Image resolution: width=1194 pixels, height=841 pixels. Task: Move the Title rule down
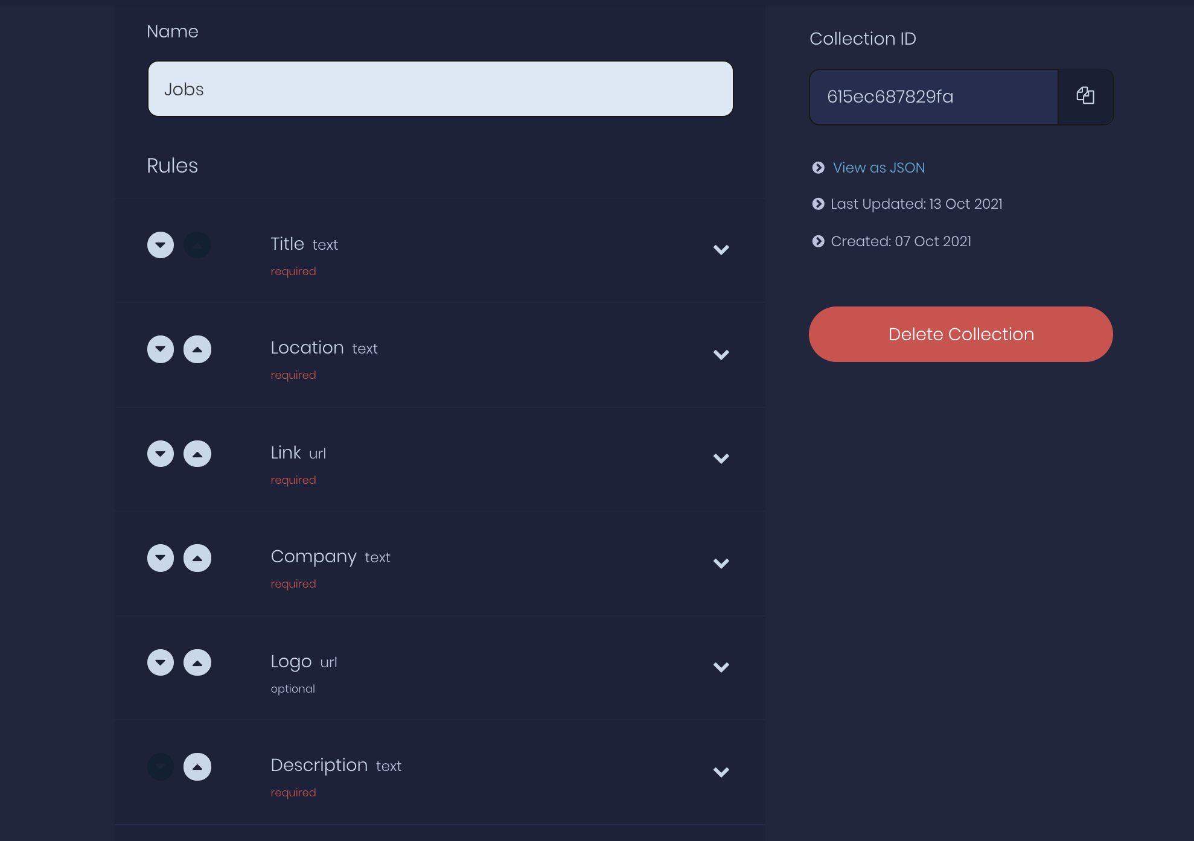click(161, 245)
